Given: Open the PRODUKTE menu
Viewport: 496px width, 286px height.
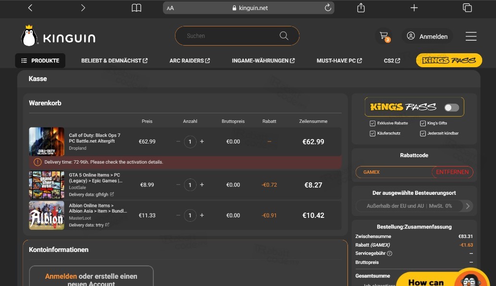Looking at the screenshot, I should [40, 60].
